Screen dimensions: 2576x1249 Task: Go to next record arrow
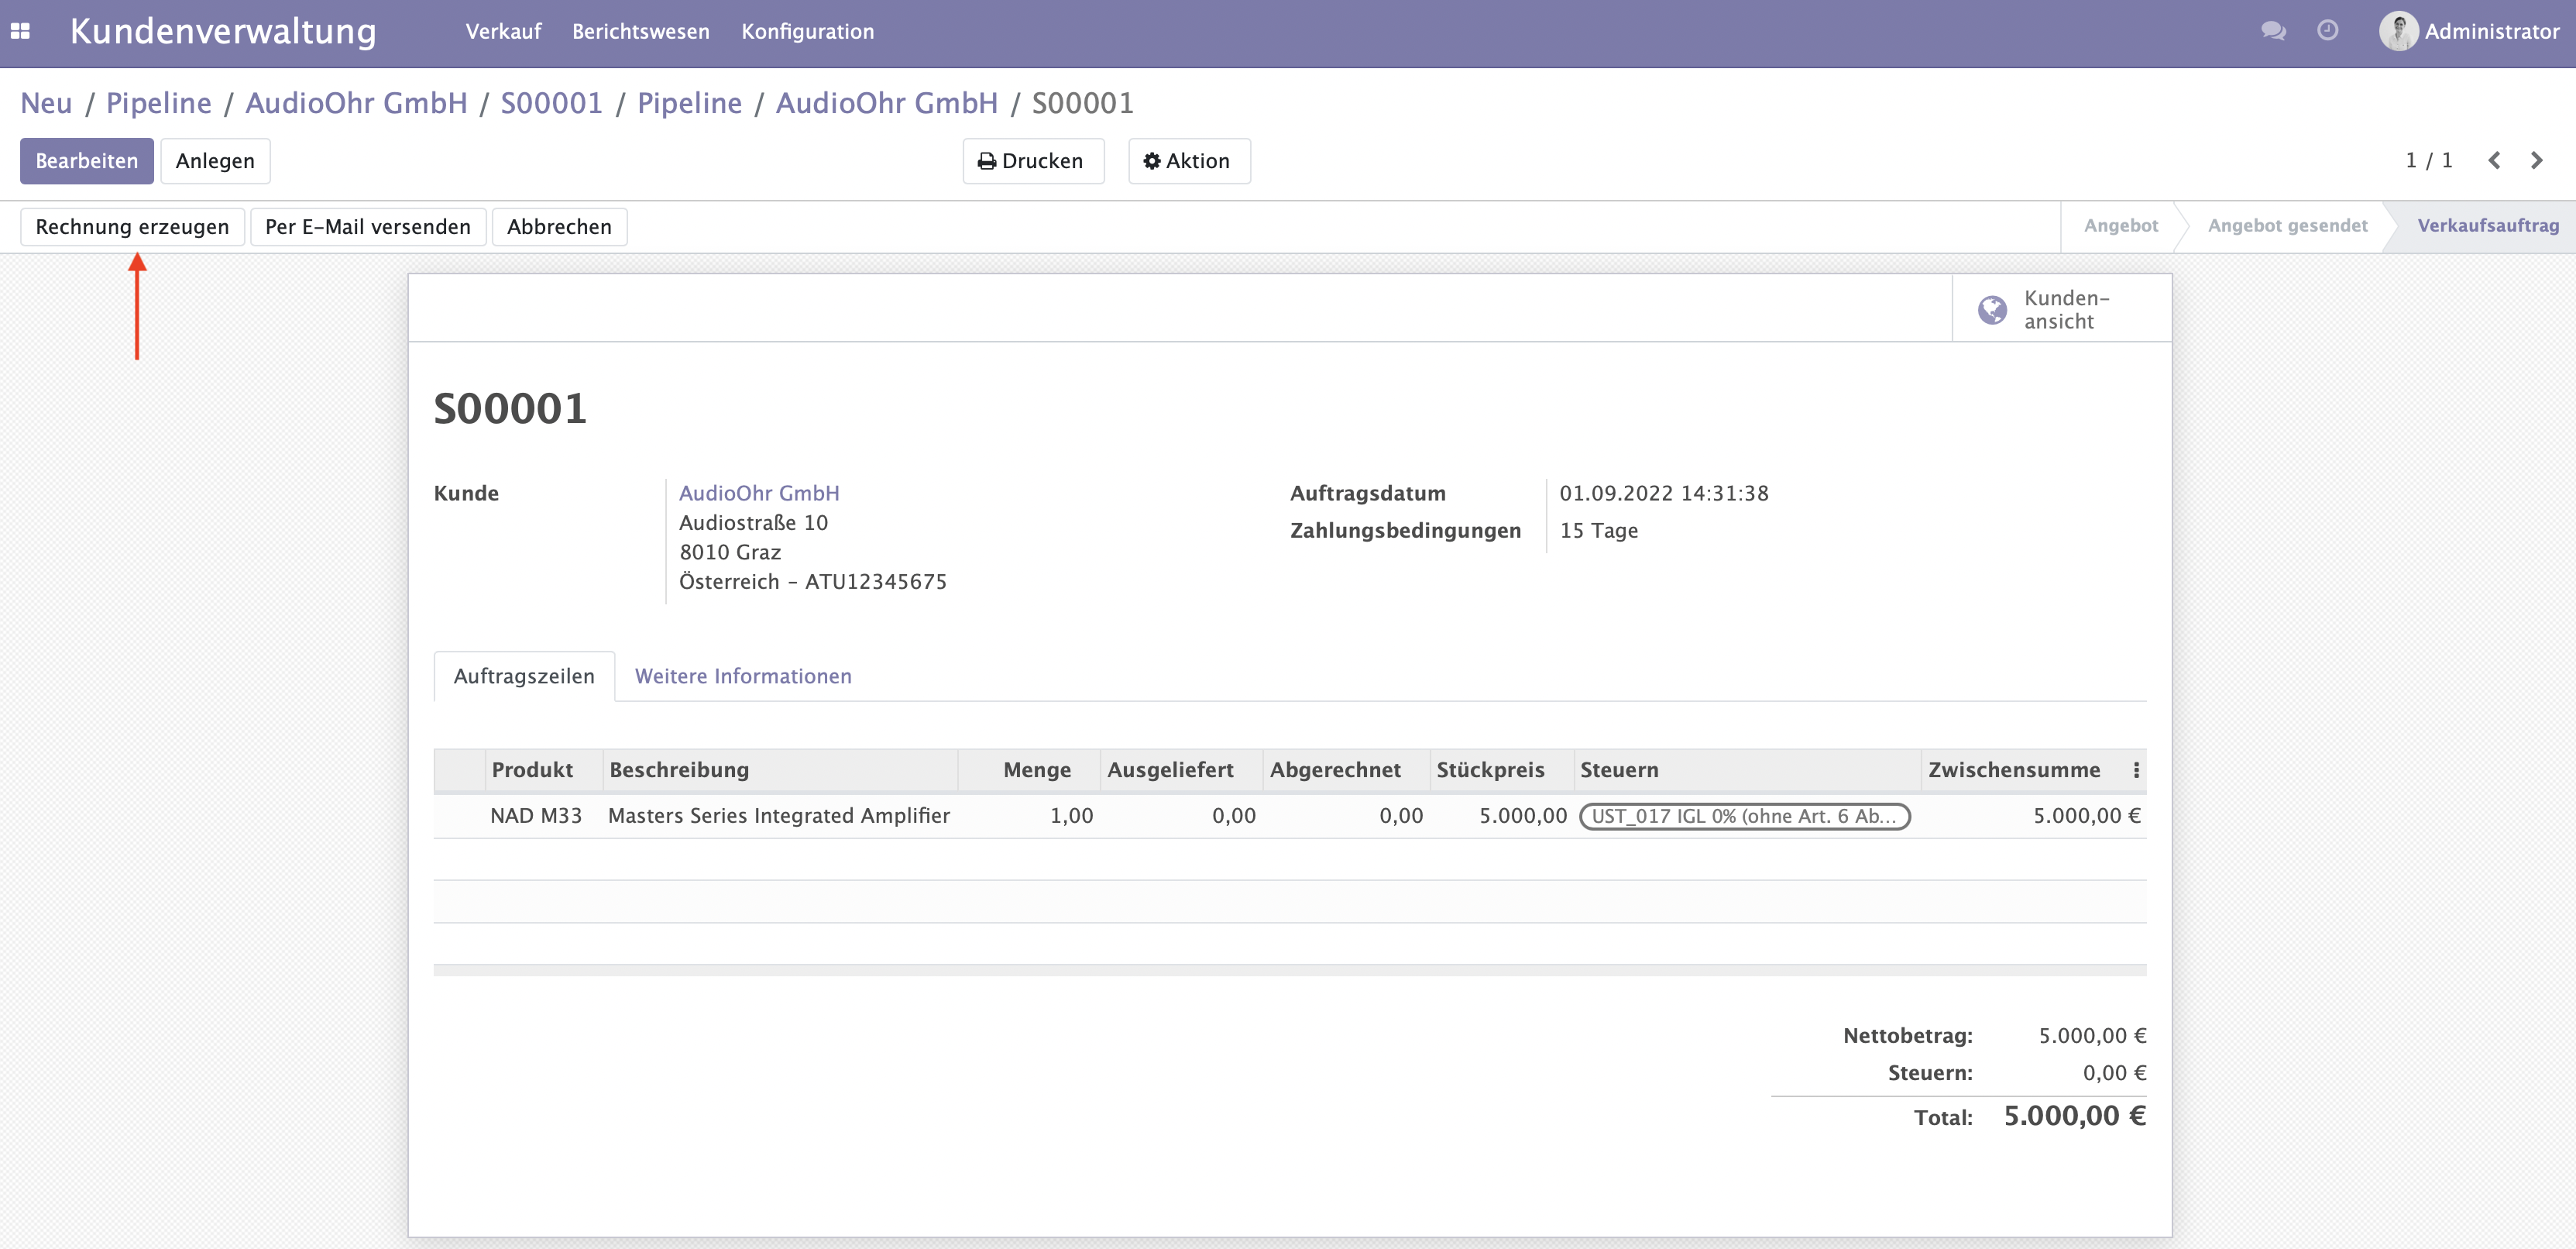coord(2537,160)
